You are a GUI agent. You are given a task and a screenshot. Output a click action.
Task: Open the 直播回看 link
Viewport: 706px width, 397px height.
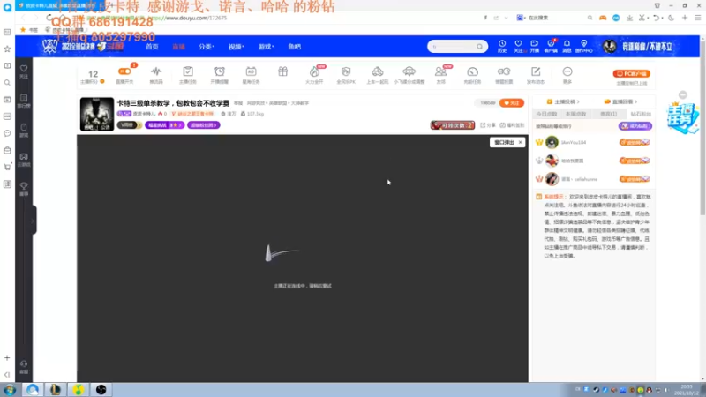(620, 101)
